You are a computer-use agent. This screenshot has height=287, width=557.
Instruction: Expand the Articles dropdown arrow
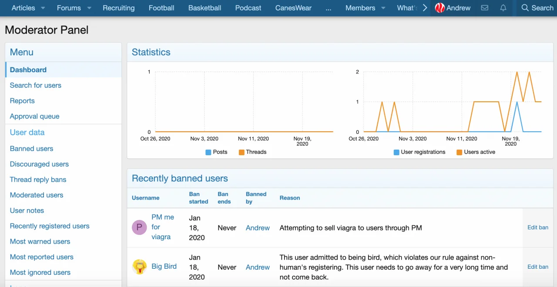[43, 8]
